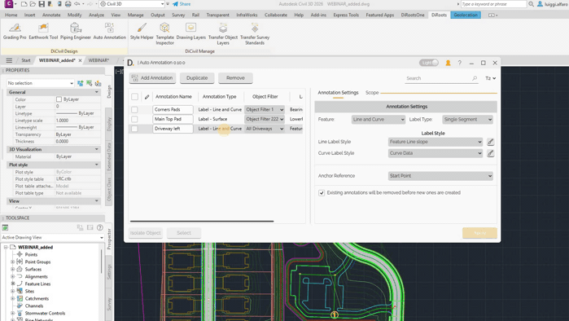Click the title bar search magnifier icon
Image resolution: width=569 pixels, height=321 pixels.
531,4
